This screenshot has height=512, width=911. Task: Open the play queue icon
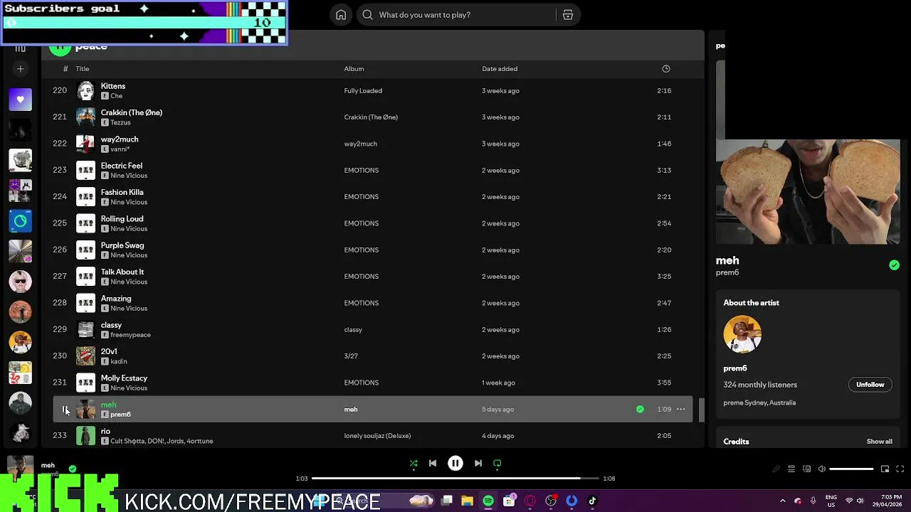pos(791,469)
